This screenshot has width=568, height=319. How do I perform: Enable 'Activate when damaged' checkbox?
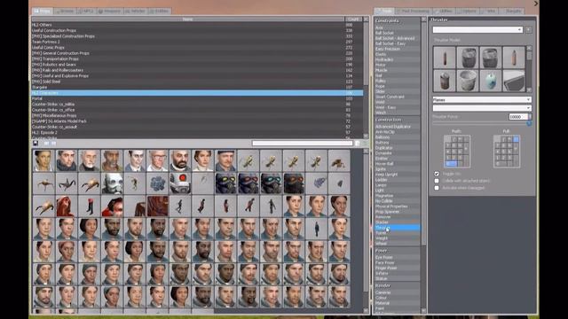click(x=437, y=188)
